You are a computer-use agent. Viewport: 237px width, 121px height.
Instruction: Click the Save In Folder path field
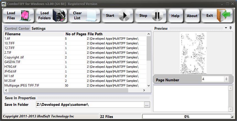[90, 104]
